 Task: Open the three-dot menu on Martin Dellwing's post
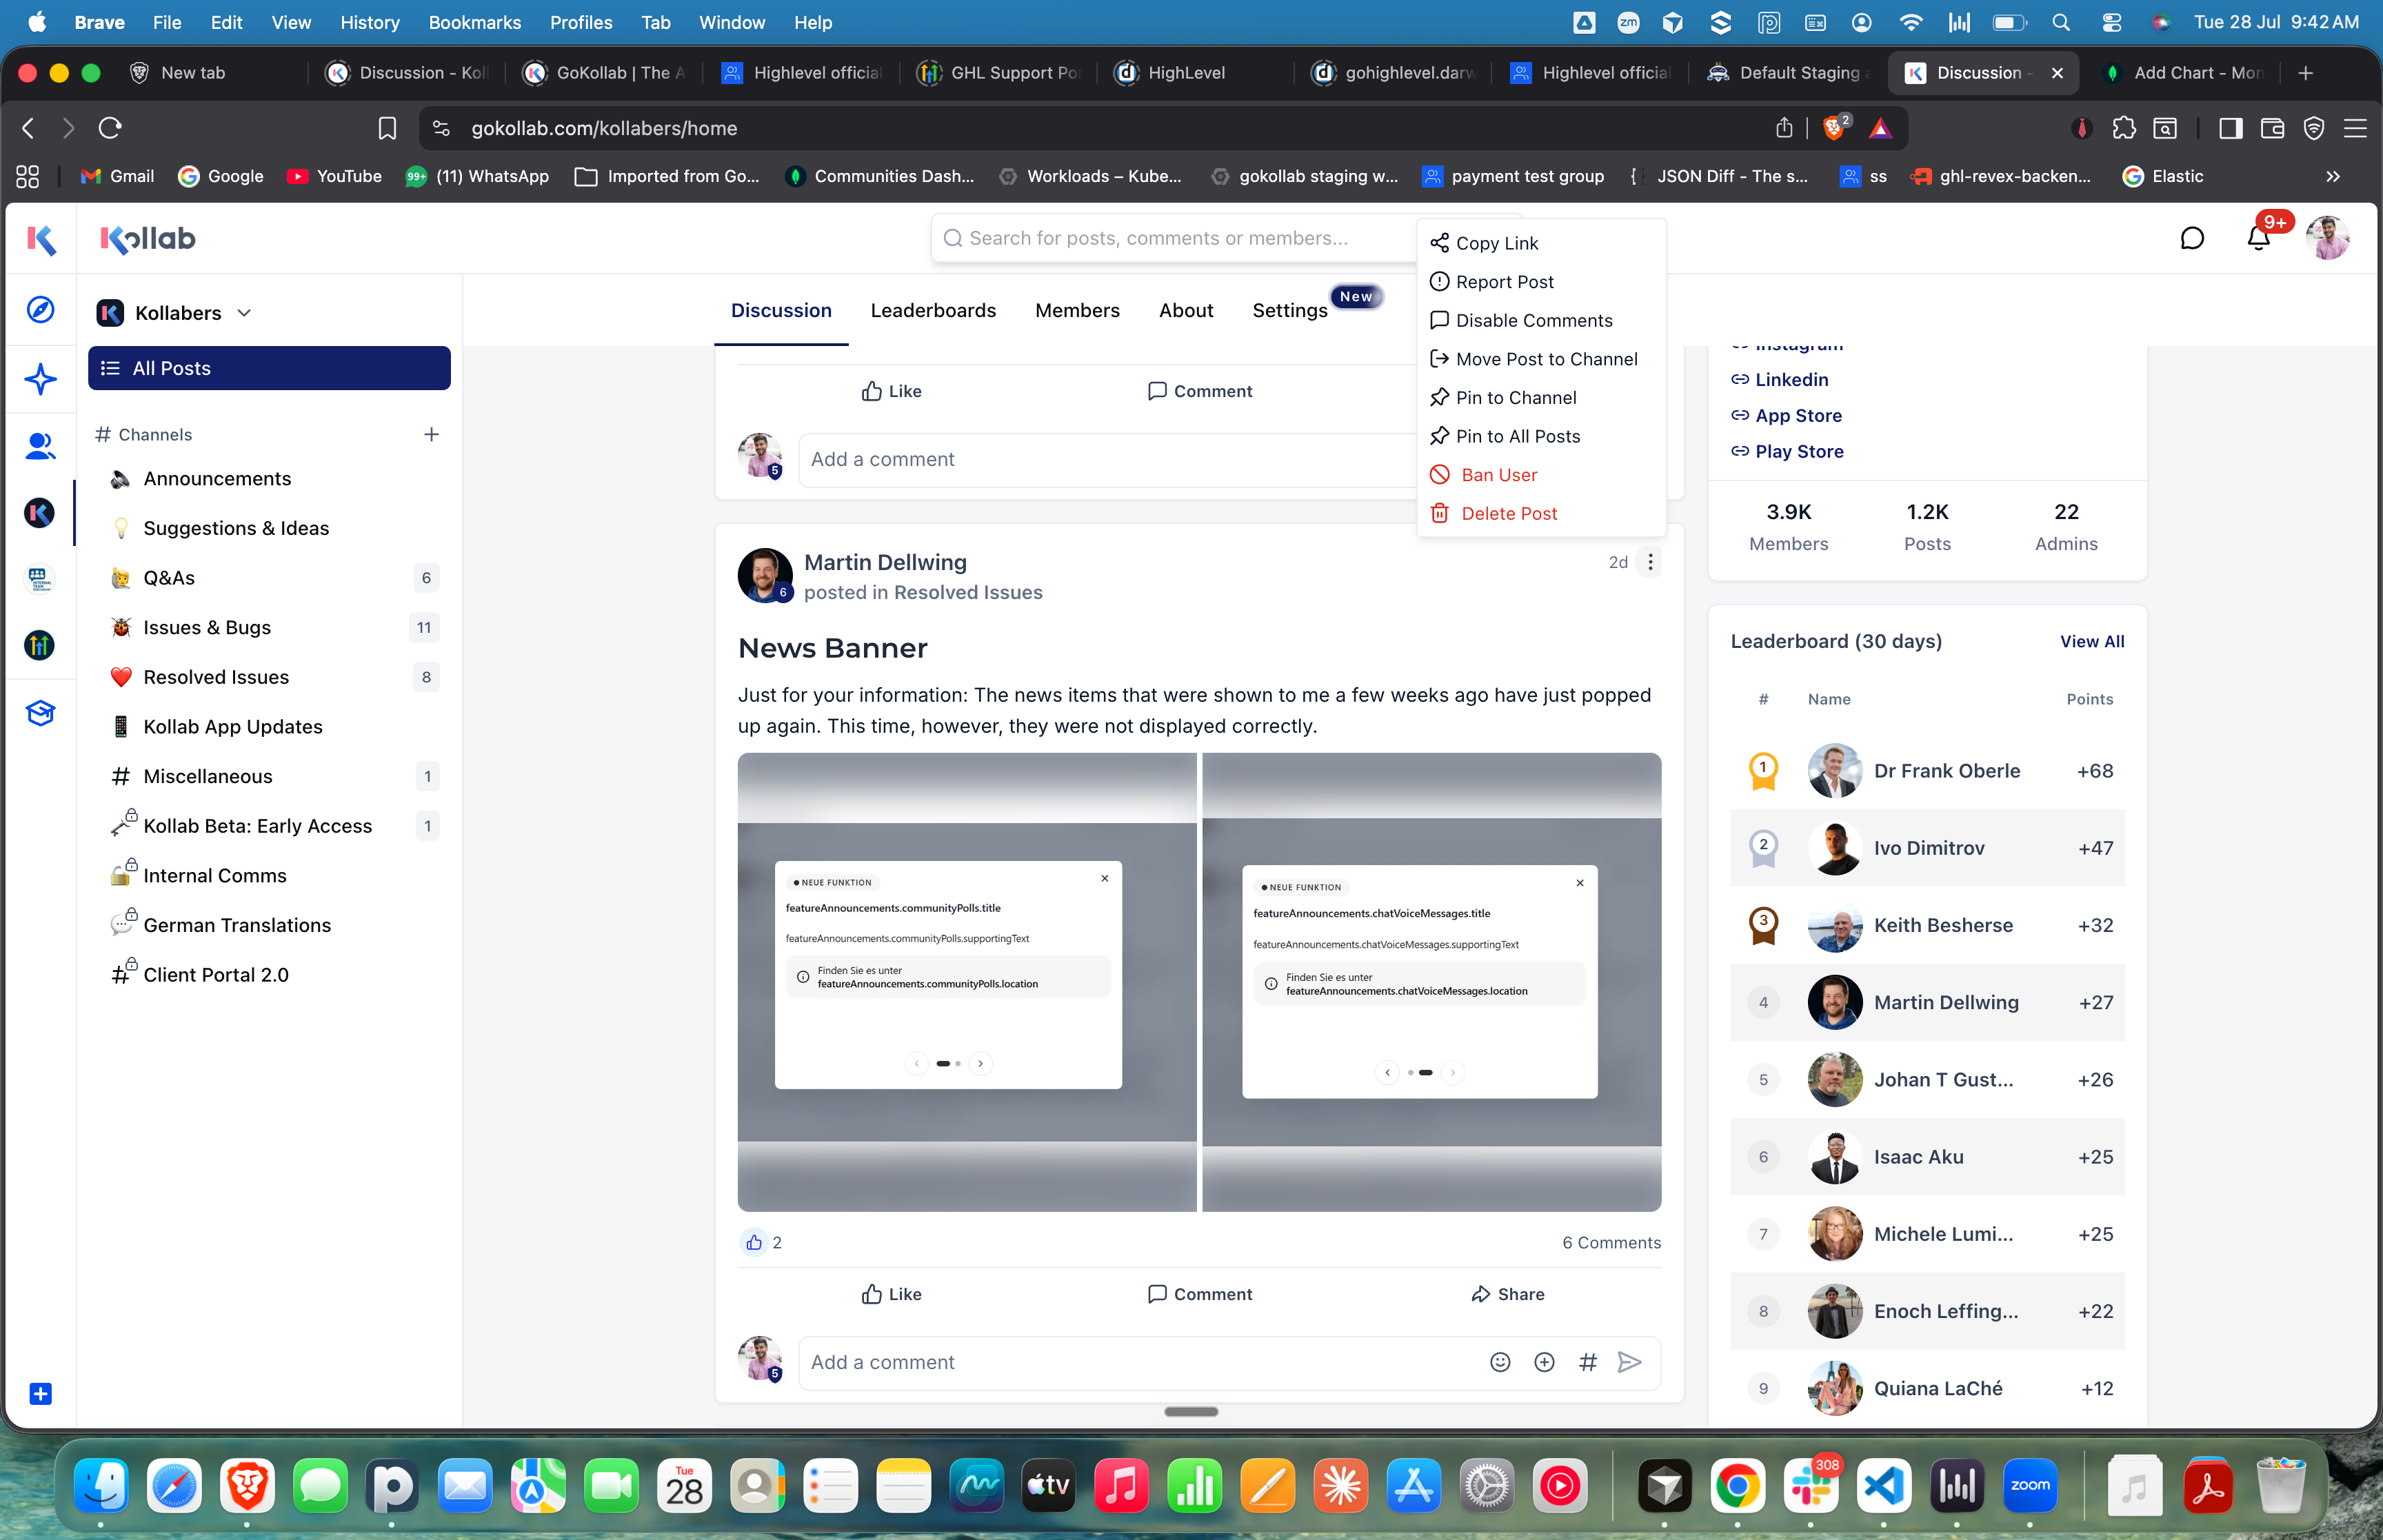click(1650, 562)
